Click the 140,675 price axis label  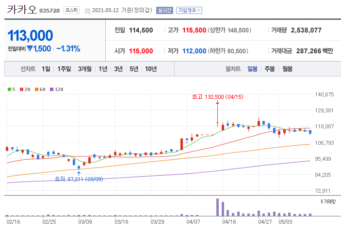[x=324, y=94]
